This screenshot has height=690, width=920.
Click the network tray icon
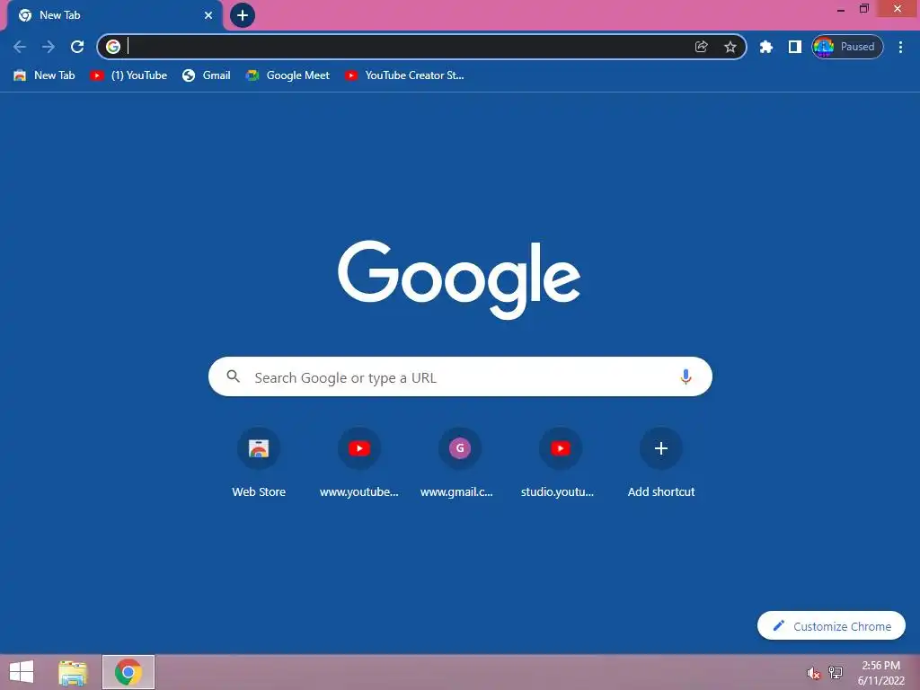(x=836, y=672)
